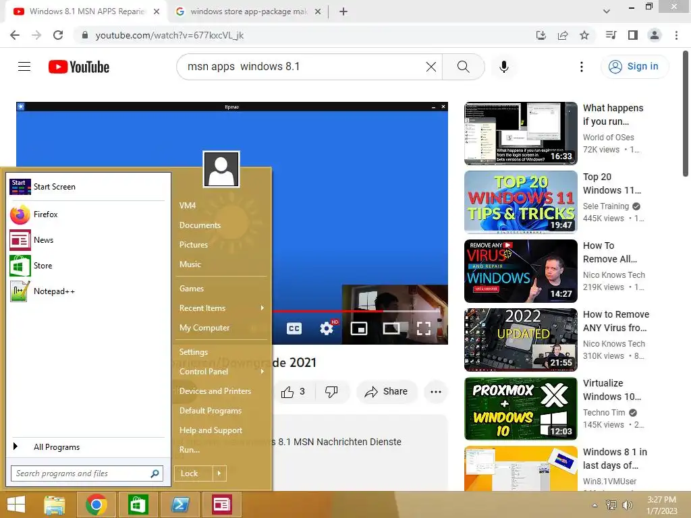Switch to the windows store app-package tab
This screenshot has height=518, width=691.
(x=248, y=11)
